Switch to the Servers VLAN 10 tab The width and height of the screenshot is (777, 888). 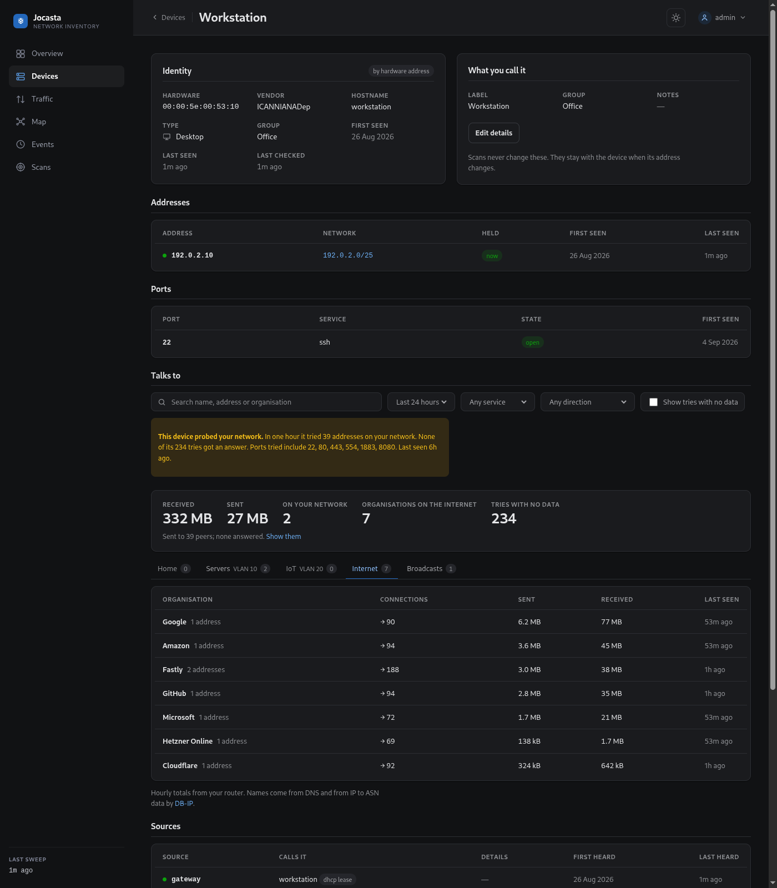coord(238,569)
